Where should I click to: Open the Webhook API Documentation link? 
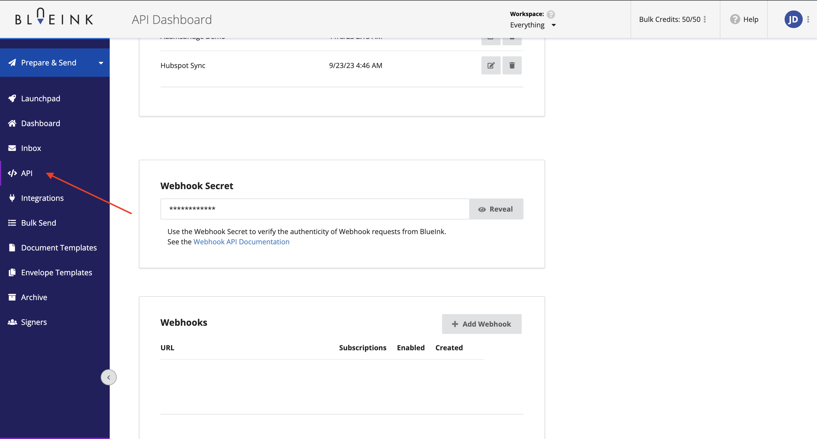241,242
